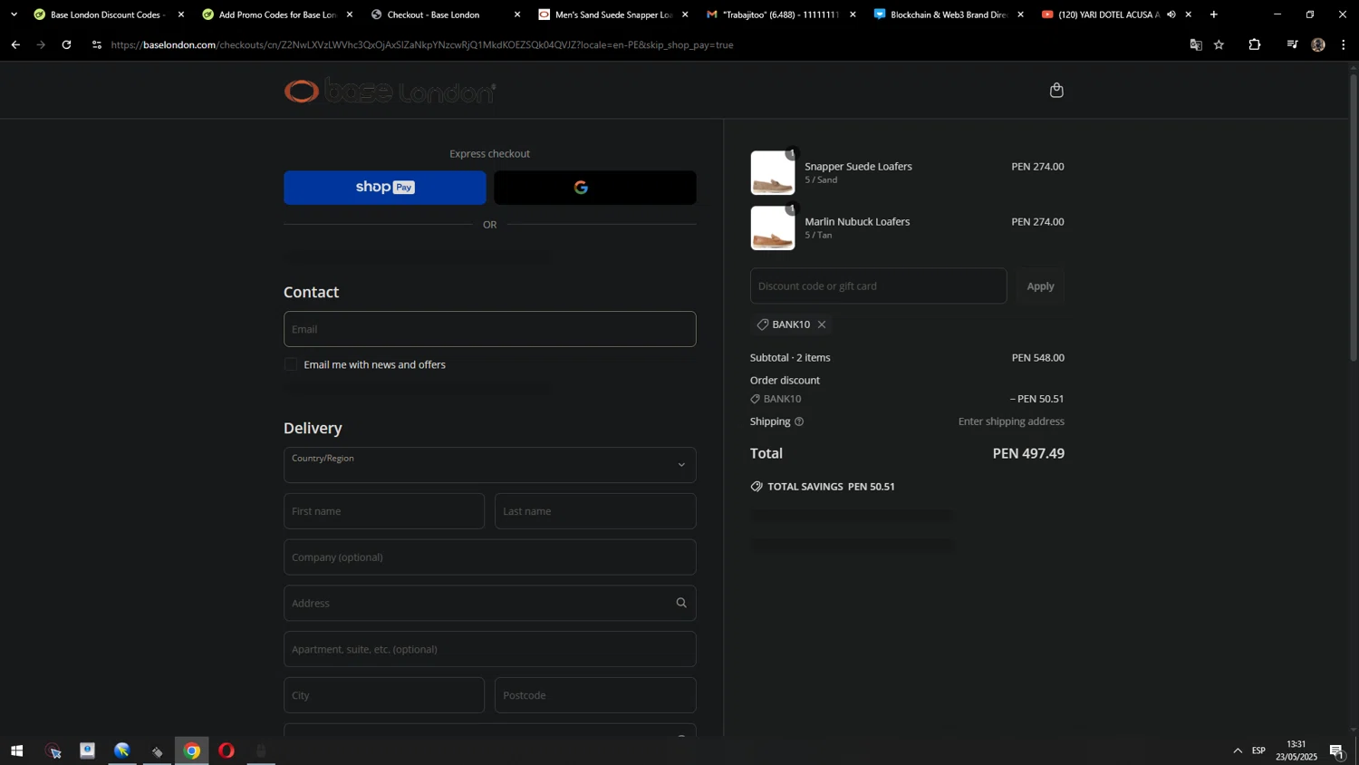1359x765 pixels.
Task: Open the media control icon in toolbar
Action: [x=1292, y=44]
